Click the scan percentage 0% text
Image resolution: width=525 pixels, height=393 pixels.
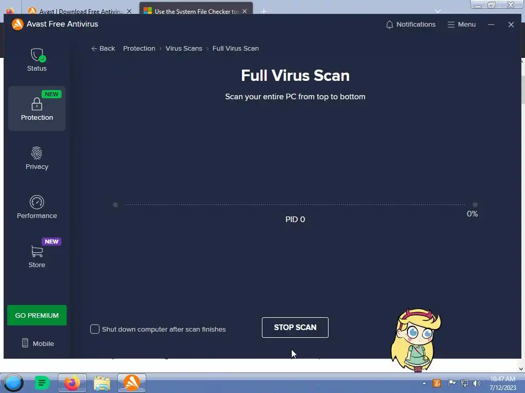[x=472, y=214]
